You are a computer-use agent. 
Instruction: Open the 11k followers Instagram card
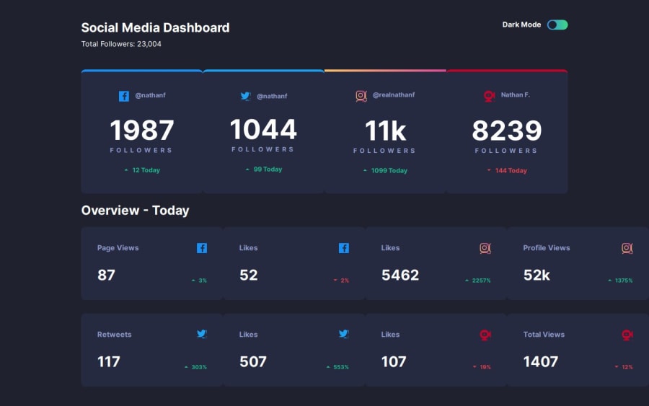coord(385,132)
